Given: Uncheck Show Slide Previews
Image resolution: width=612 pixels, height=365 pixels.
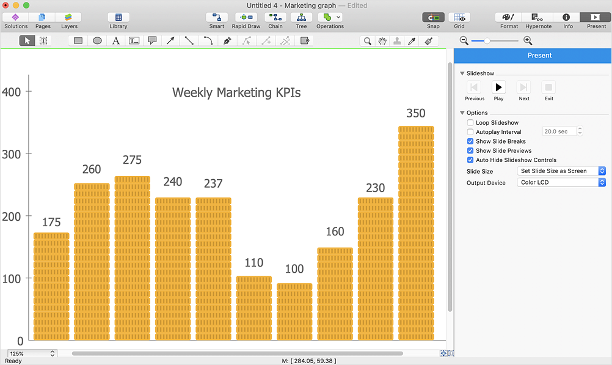Looking at the screenshot, I should coord(470,150).
